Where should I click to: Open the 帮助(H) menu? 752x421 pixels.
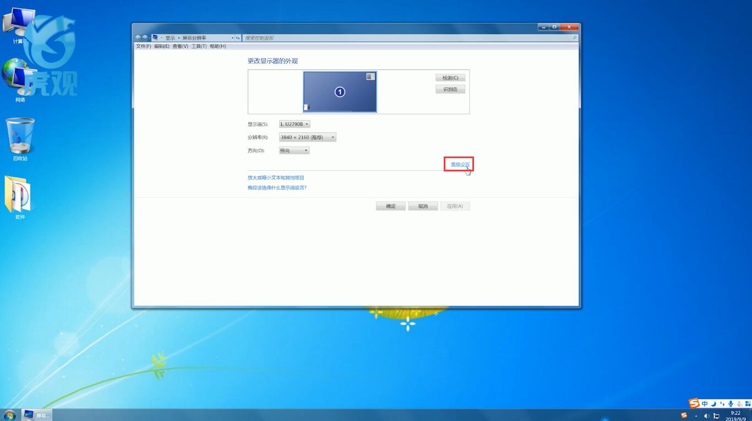coord(218,46)
